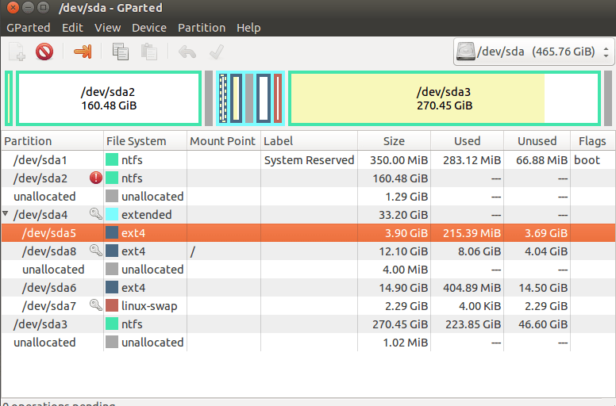Click the Paste partition toolbar icon
This screenshot has width=616, height=406.
[x=149, y=52]
